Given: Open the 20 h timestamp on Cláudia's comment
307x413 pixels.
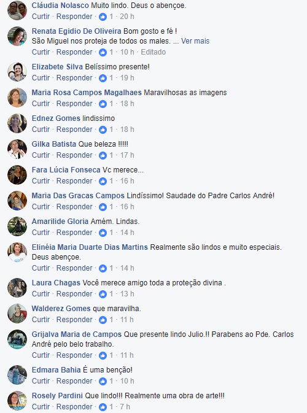Looking at the screenshot, I should 127,17.
